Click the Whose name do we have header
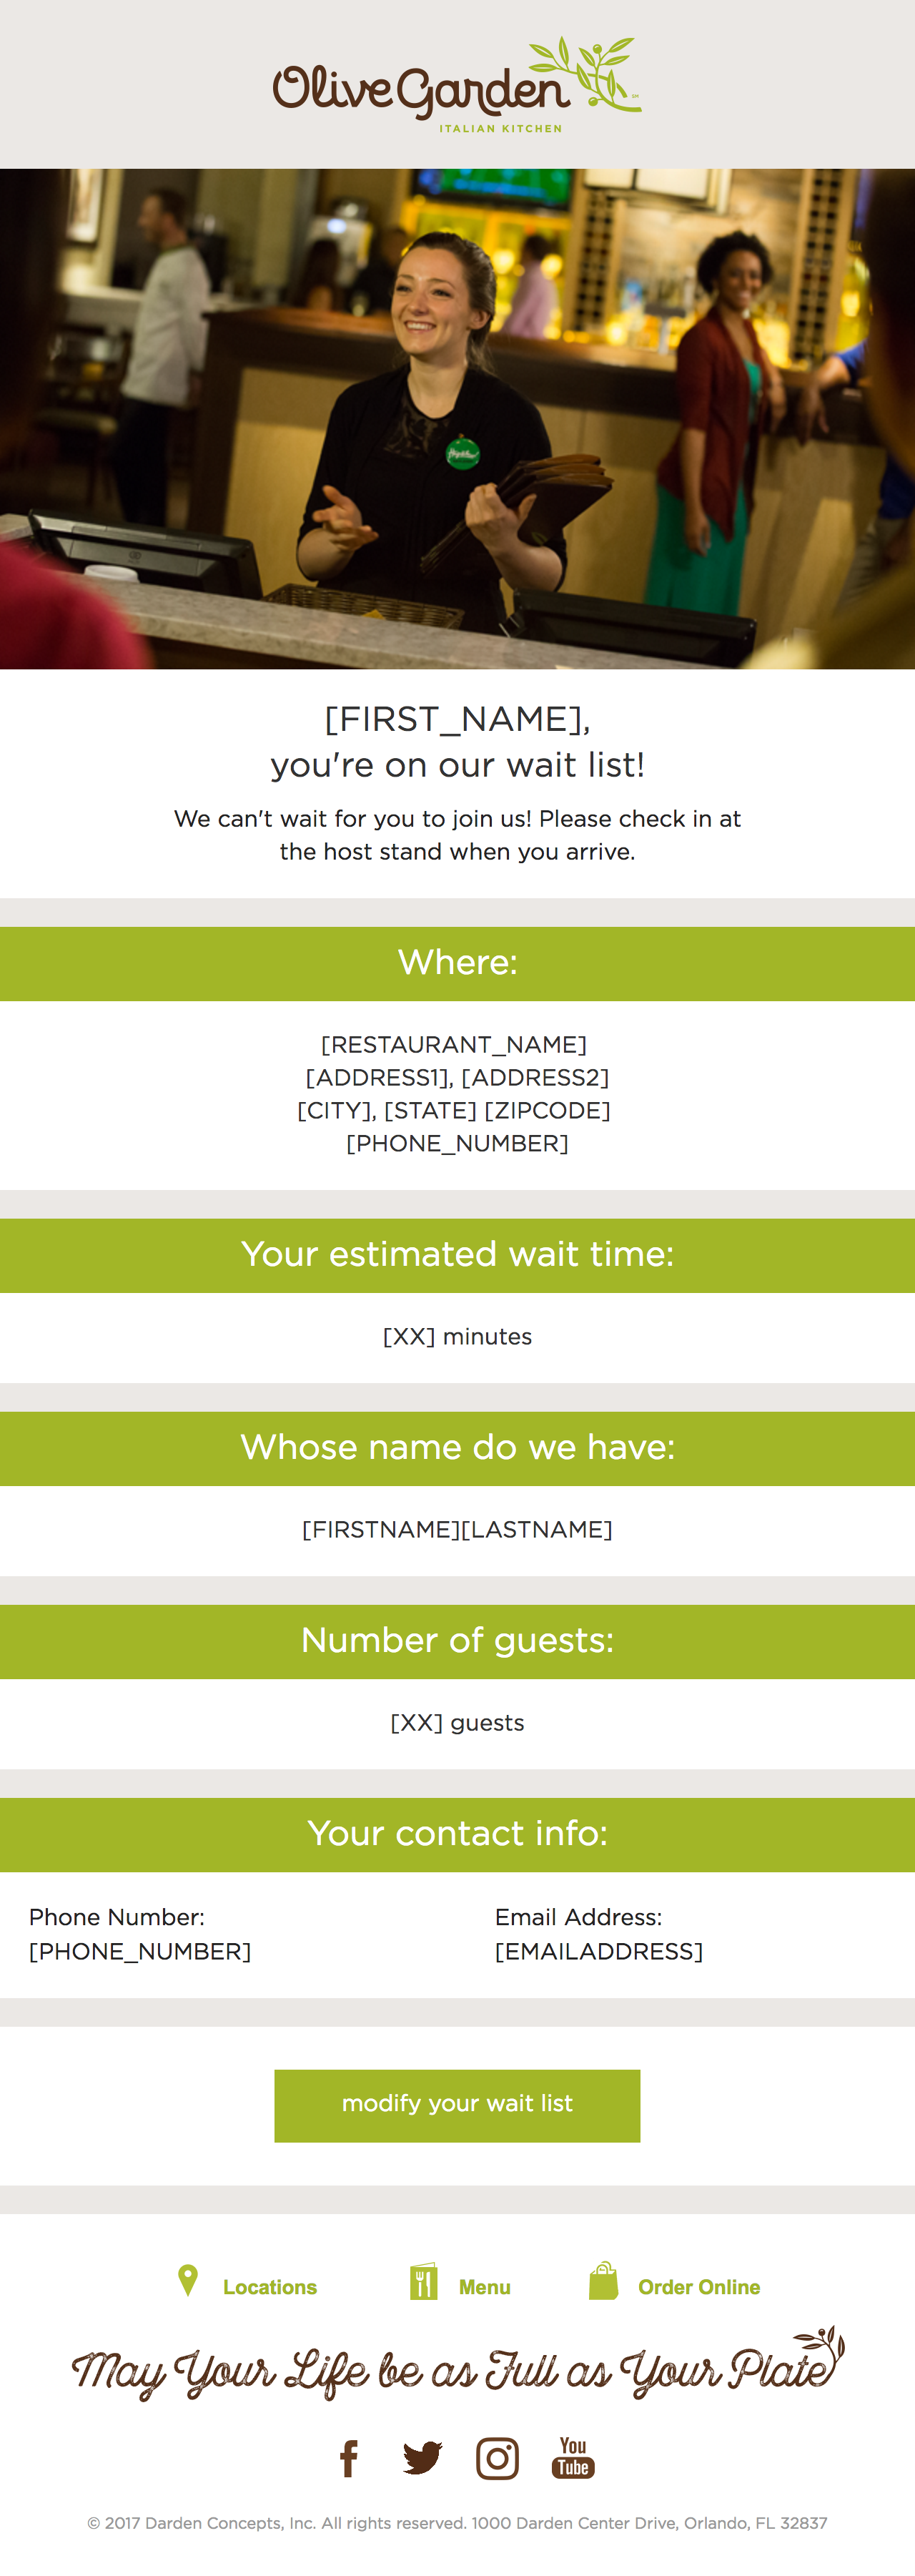This screenshot has width=915, height=2576. pos(457,1448)
